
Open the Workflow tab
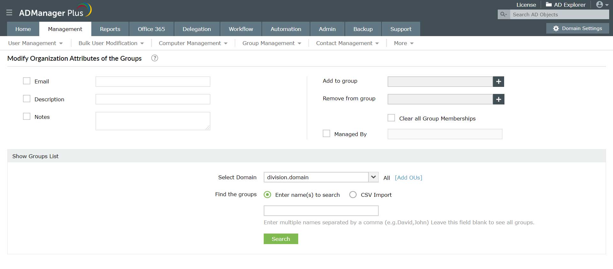coord(241,29)
